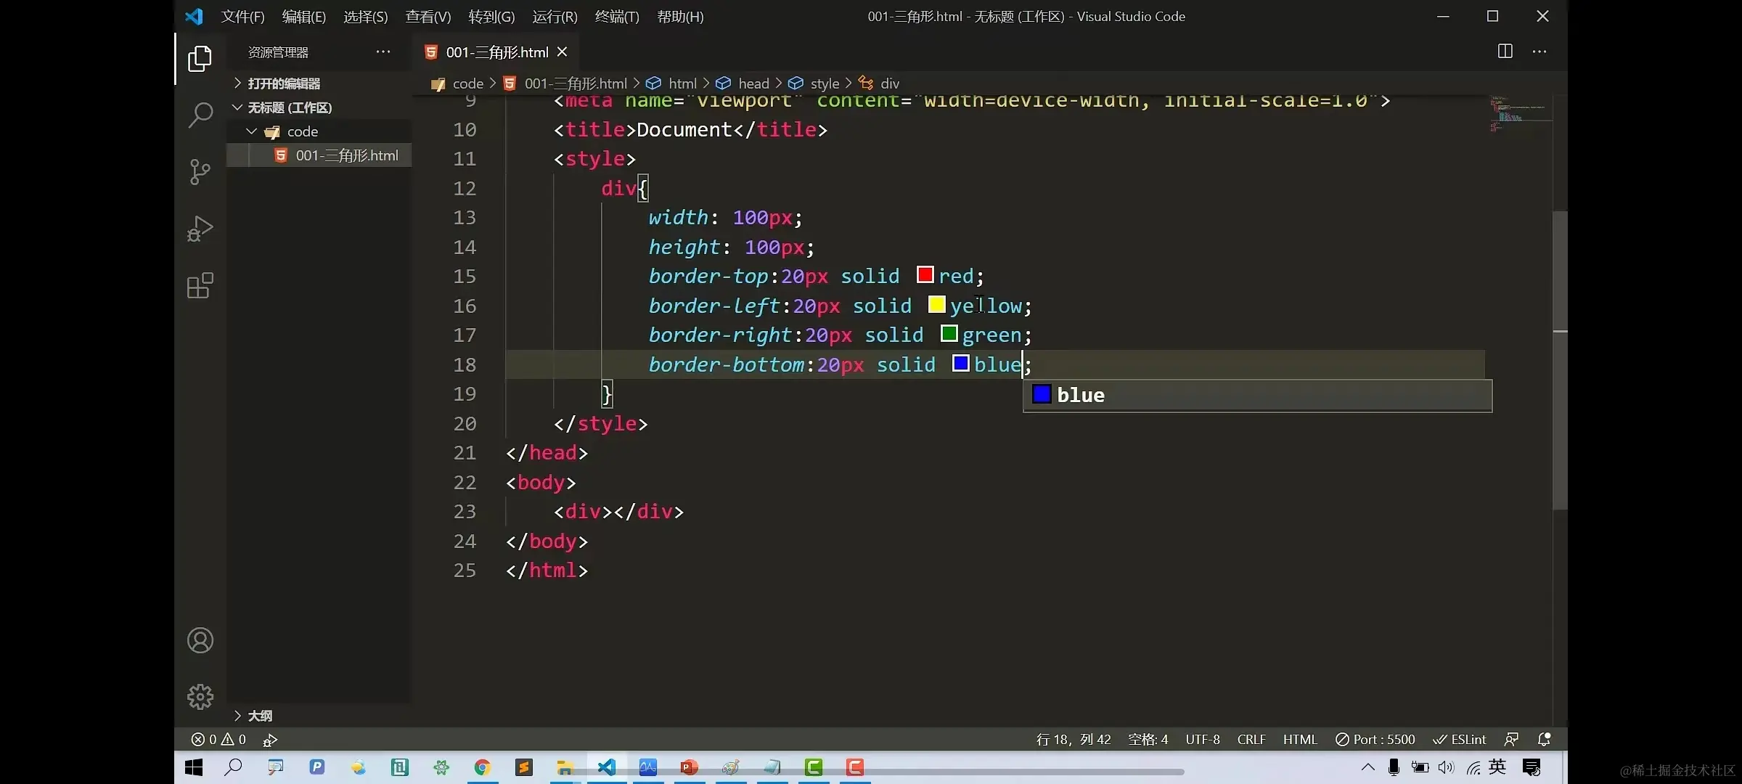Open the Source Control view icon
1742x784 pixels.
tap(200, 172)
